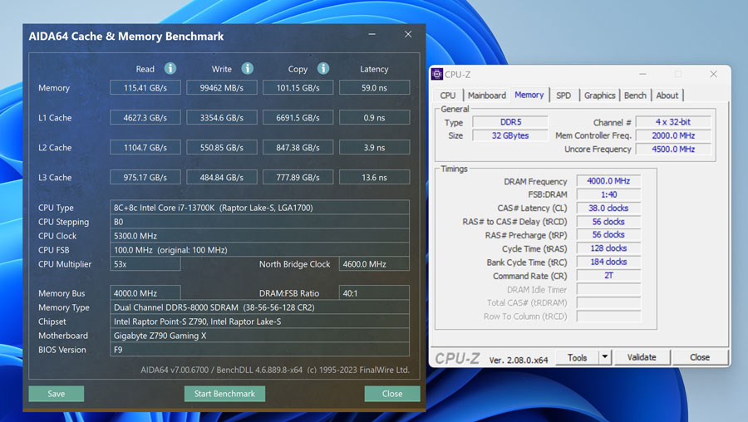Go to the Graphics tab
The image size is (748, 422).
pos(599,96)
